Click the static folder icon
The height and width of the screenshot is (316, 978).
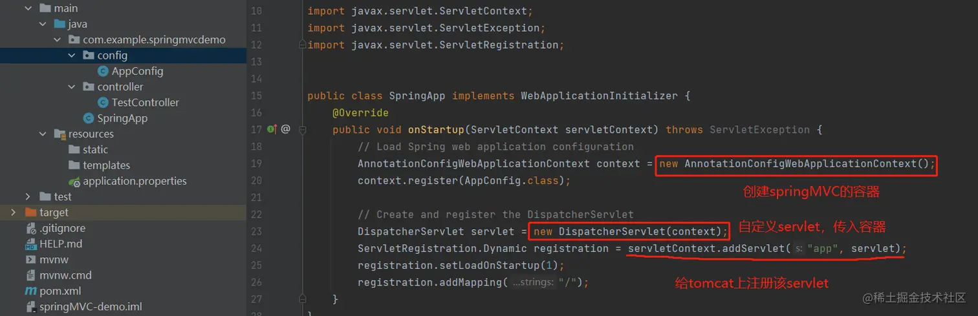(x=74, y=149)
